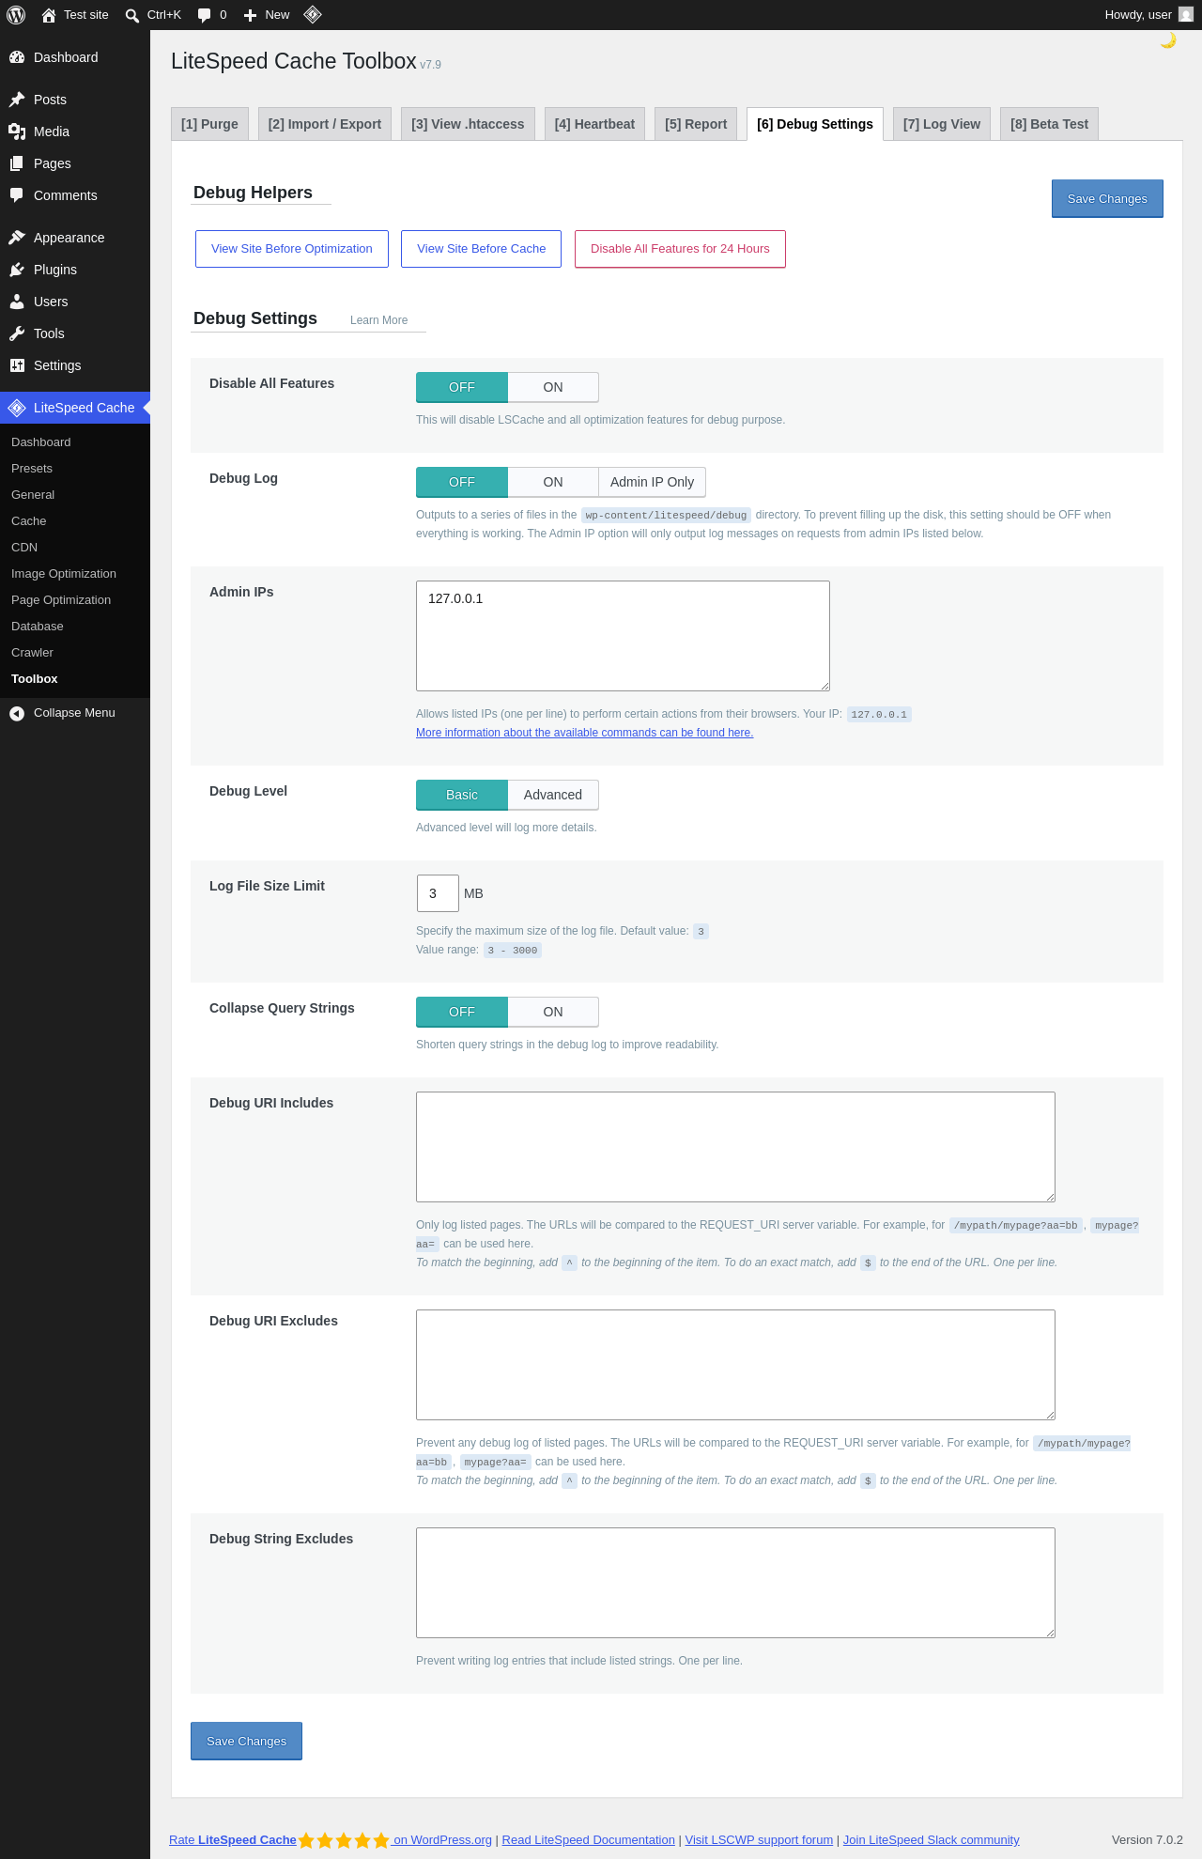Open the [8] Beta Test tab

click(1050, 124)
